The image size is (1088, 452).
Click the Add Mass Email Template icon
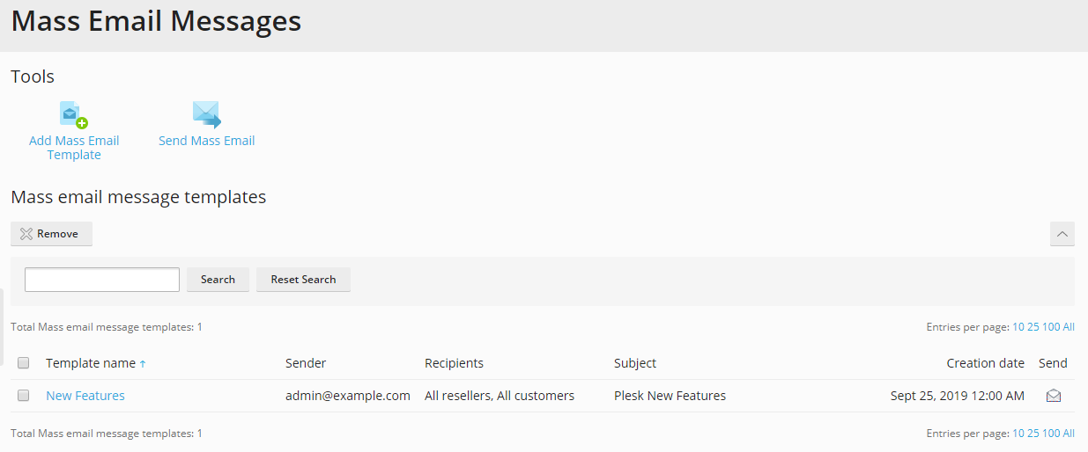pos(74,115)
